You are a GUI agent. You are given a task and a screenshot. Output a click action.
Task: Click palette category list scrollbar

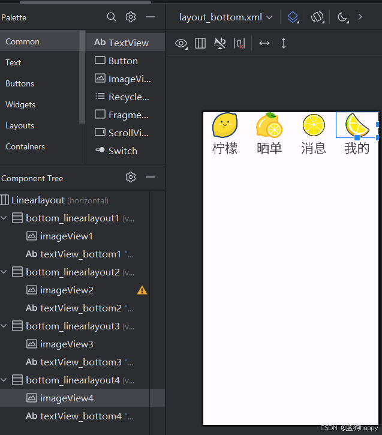82,77
